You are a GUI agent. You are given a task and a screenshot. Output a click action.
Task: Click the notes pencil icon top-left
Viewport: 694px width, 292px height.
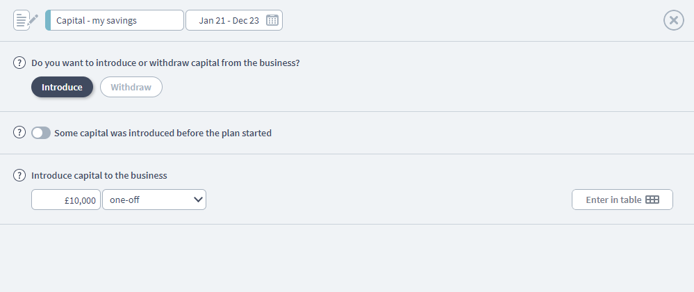(x=26, y=20)
